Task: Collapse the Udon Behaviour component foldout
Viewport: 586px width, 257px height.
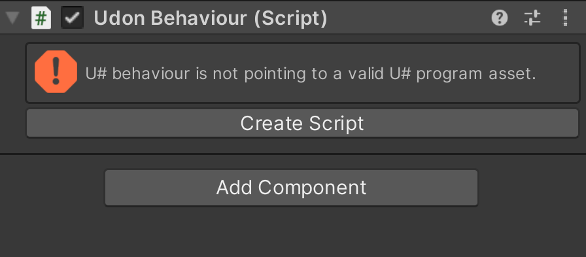Action: point(12,18)
